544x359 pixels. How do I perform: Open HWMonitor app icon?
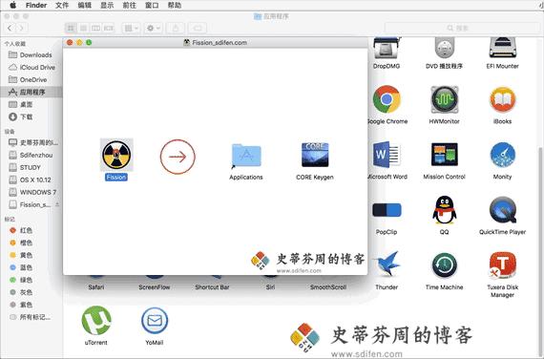(x=444, y=99)
